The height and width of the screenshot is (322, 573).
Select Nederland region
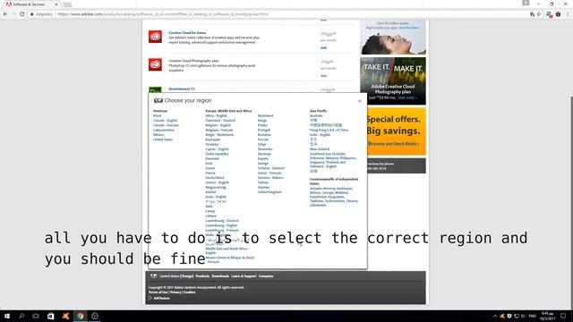coord(265,115)
